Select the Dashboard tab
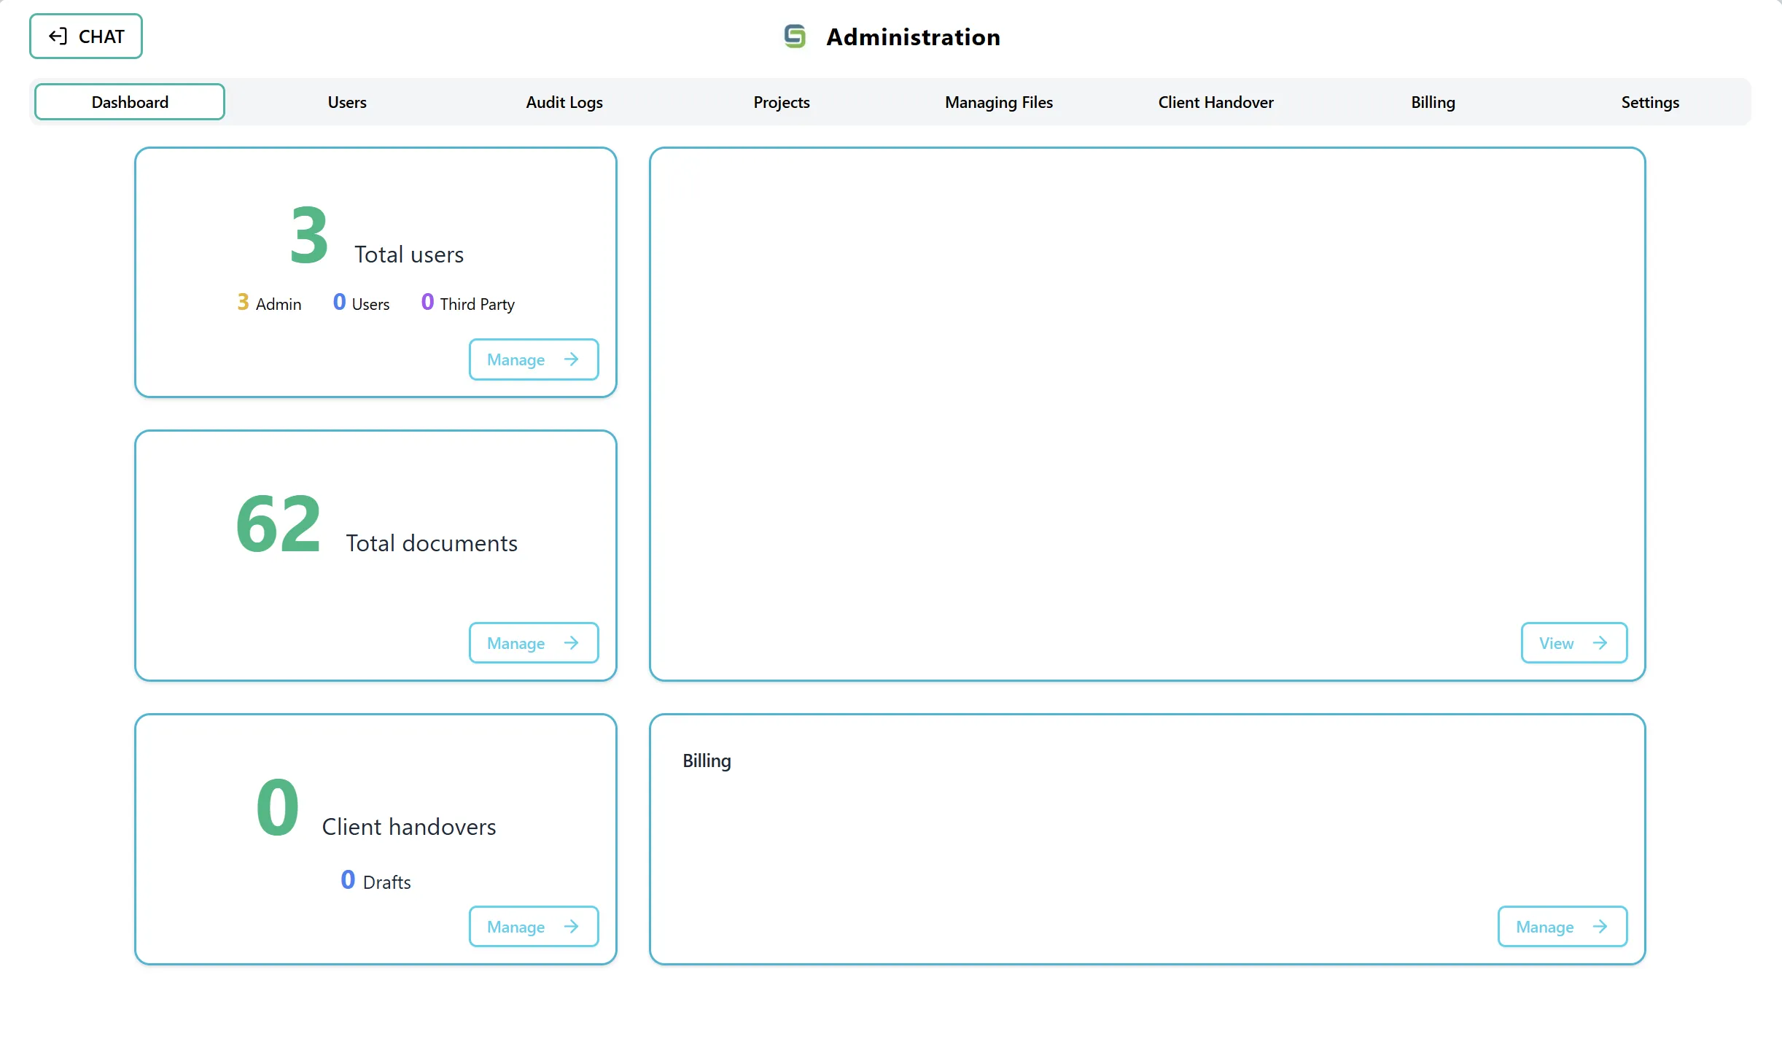 coord(129,101)
